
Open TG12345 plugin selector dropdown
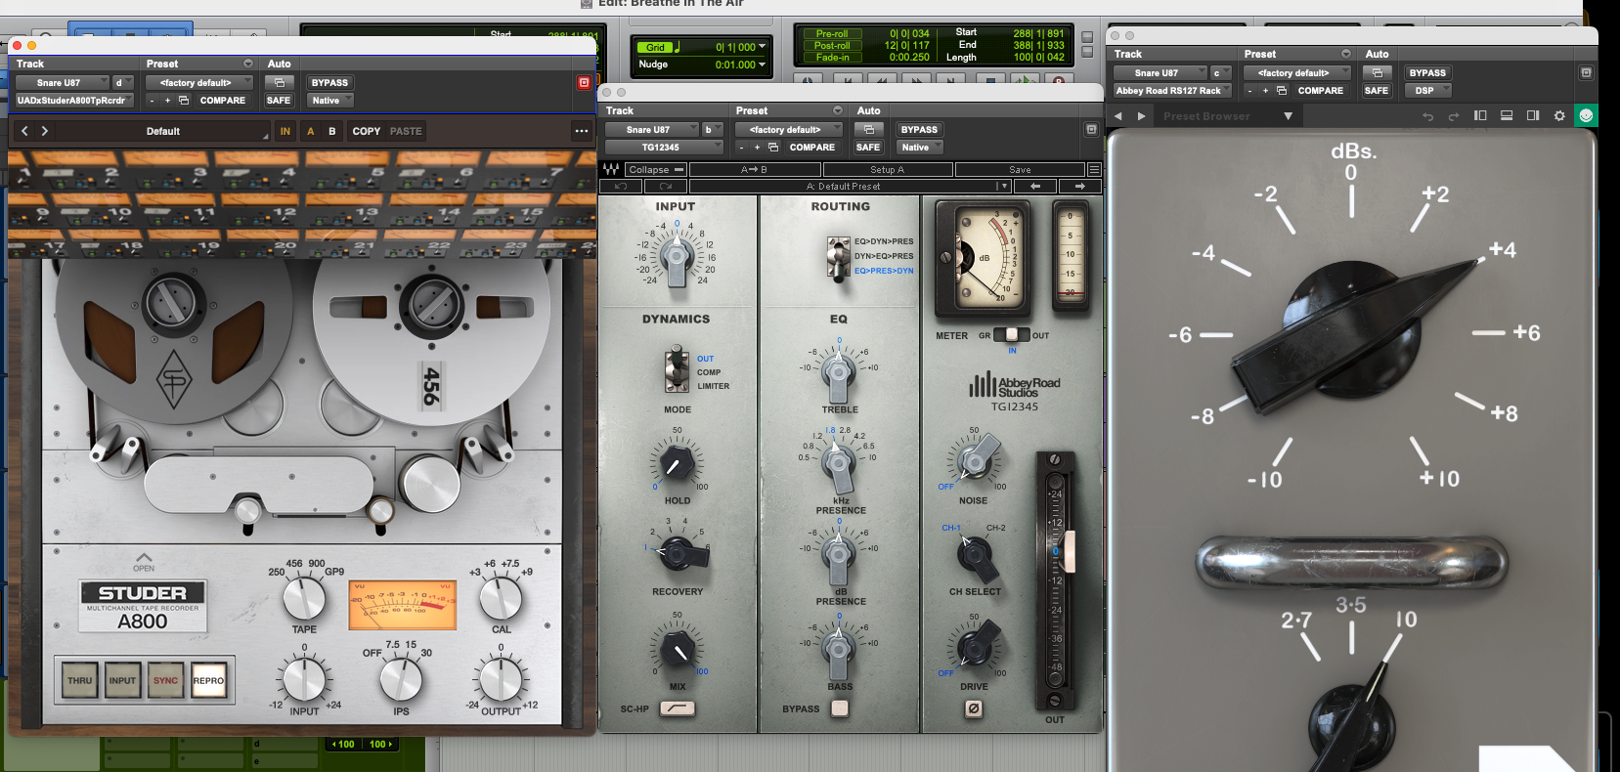point(663,148)
